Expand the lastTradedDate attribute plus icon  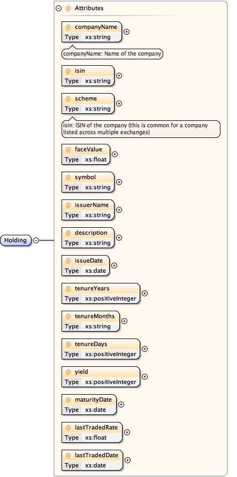tap(127, 460)
